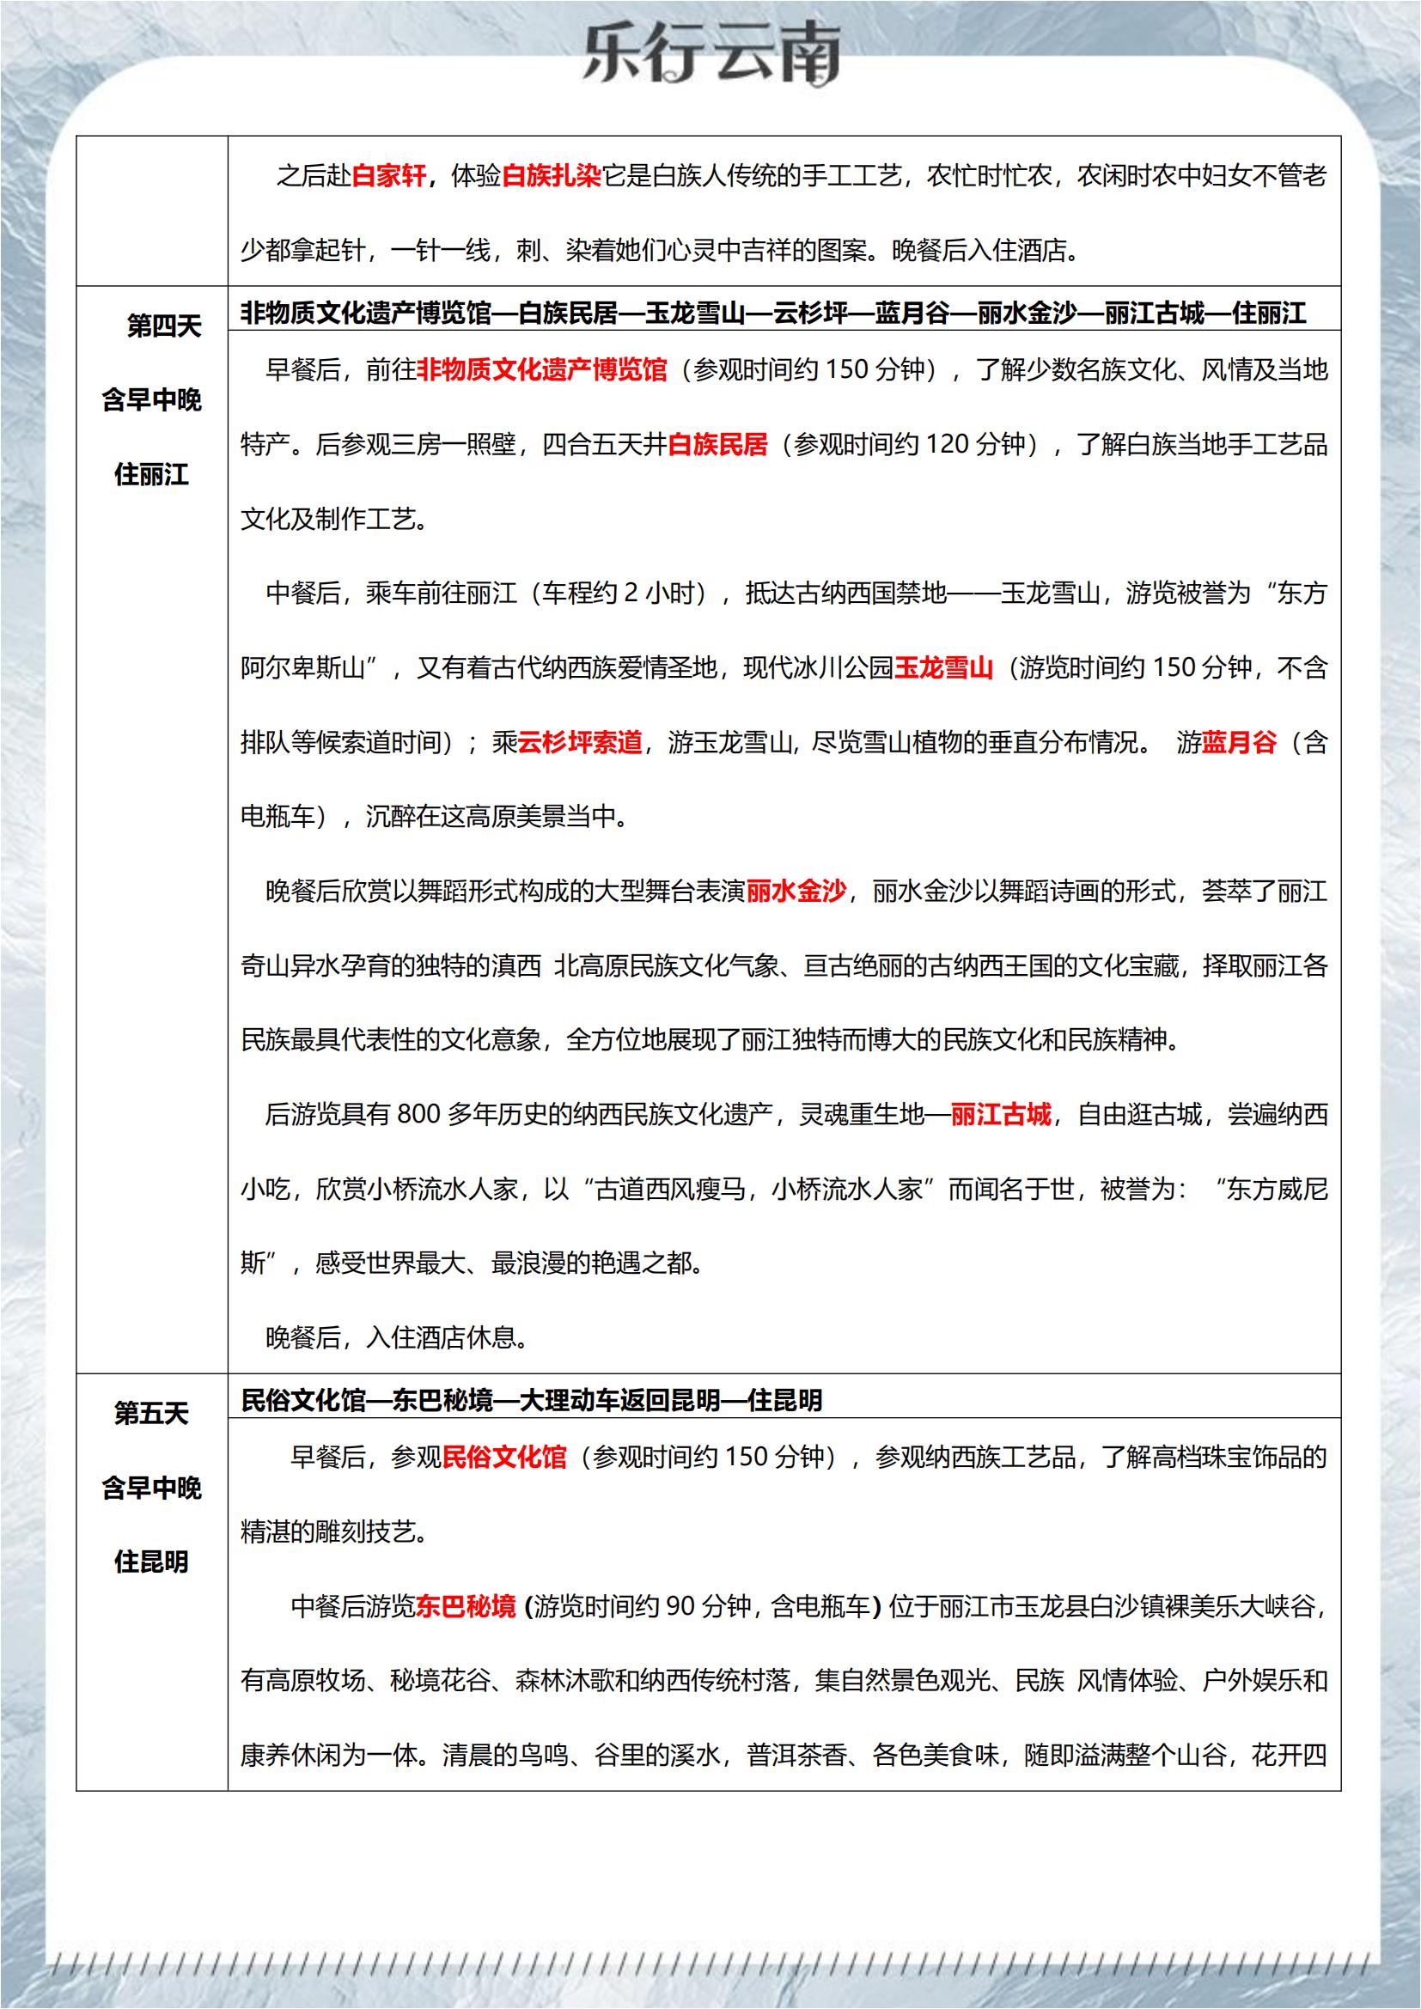This screenshot has width=1421, height=2009.
Task: Click the text 森林沐歌
Action: tap(567, 1680)
